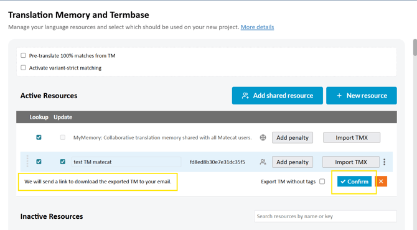This screenshot has height=230, width=417.
Task: Click the globe icon on MyMemory row
Action: click(x=263, y=137)
